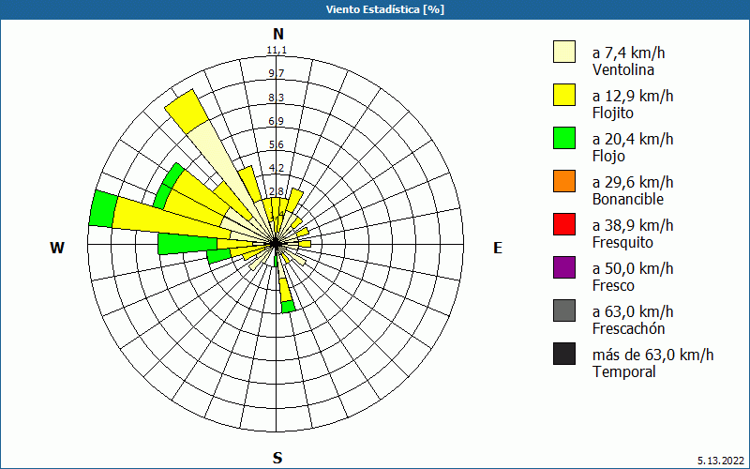Click the S compass label

(x=277, y=458)
